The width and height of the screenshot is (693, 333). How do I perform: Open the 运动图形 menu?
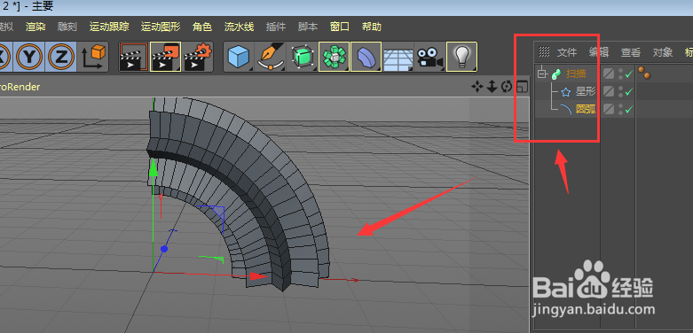click(x=161, y=27)
